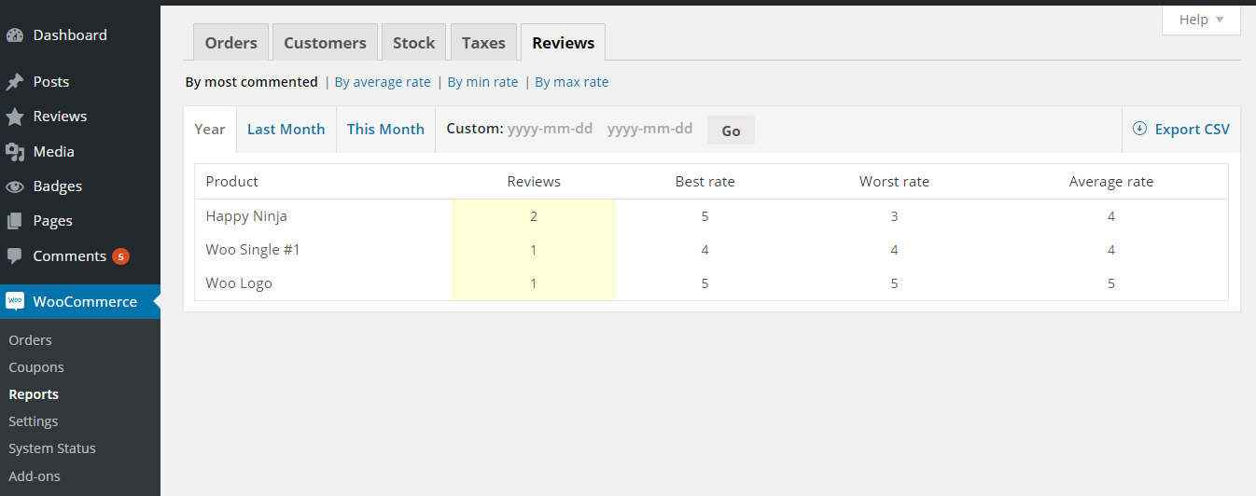Image resolution: width=1256 pixels, height=496 pixels.
Task: Click the Posts pushpin icon
Action: (15, 82)
